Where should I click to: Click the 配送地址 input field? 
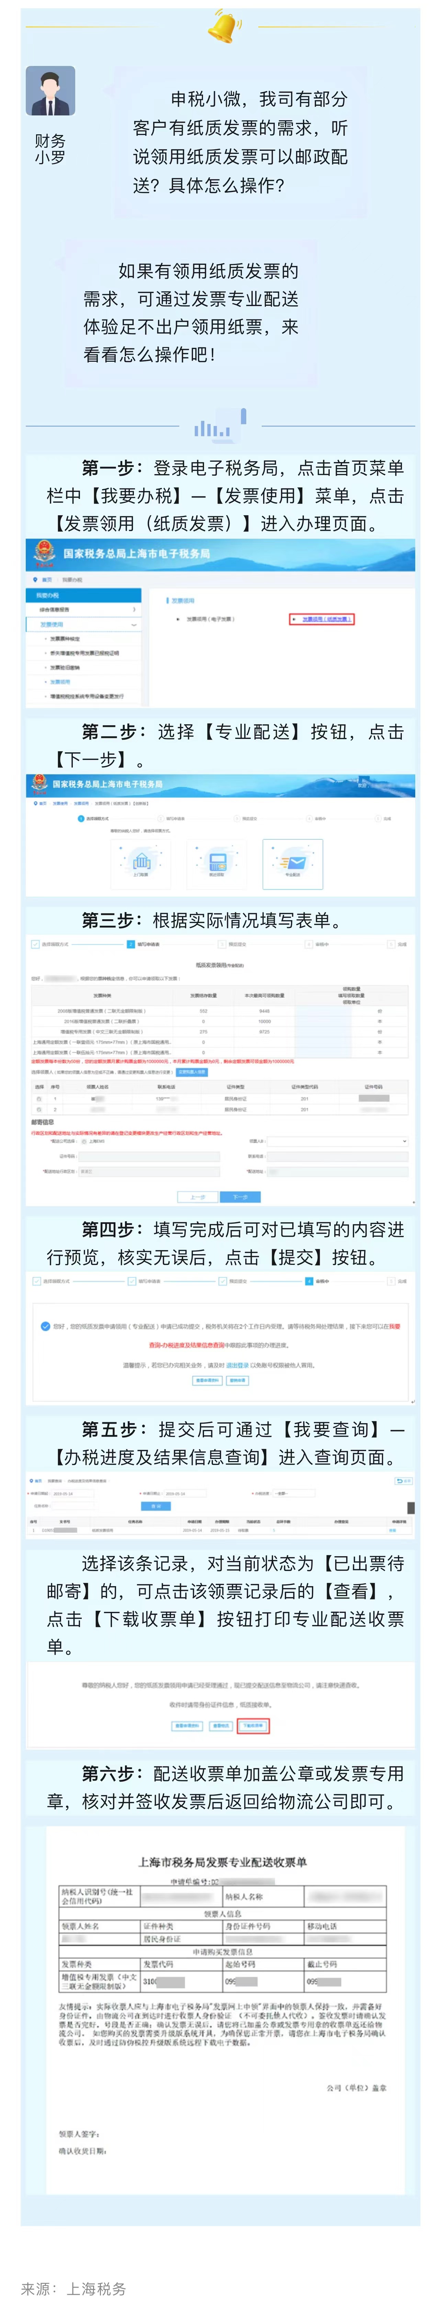click(337, 1171)
